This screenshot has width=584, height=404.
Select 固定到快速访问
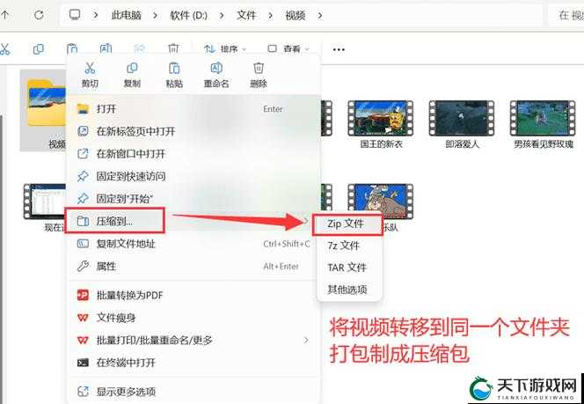193,176
